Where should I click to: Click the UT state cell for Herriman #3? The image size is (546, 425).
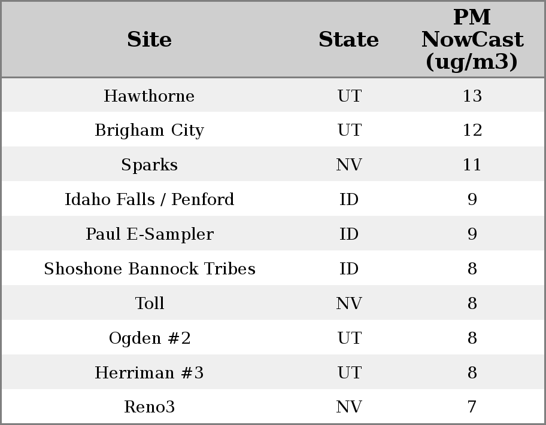pyautogui.click(x=348, y=373)
